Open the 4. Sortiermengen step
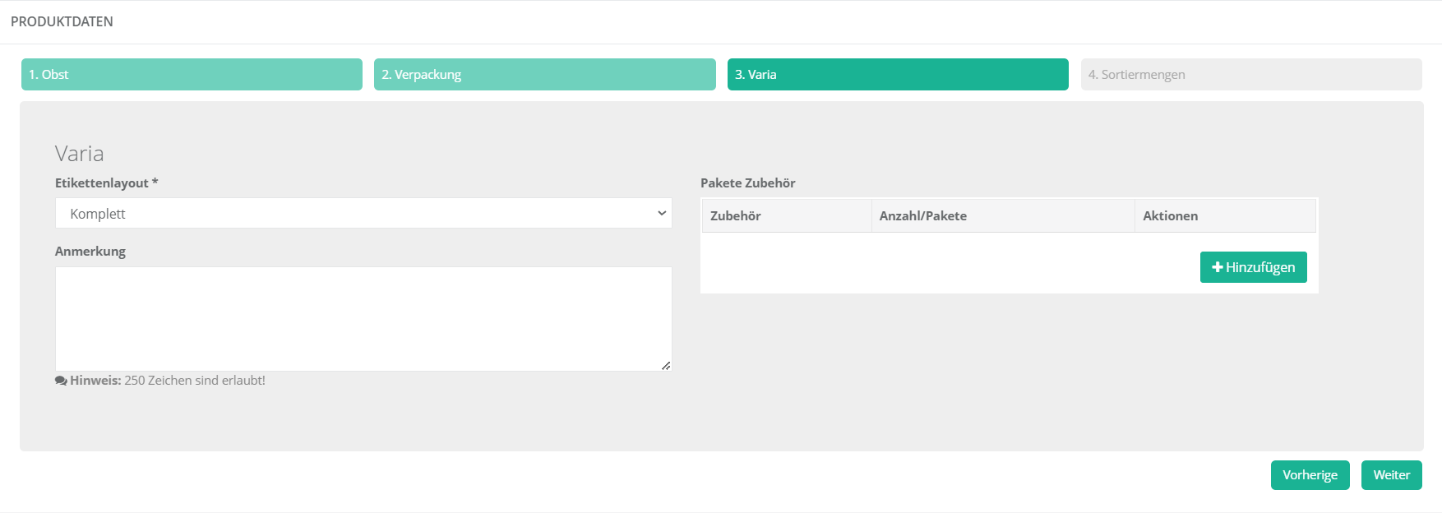1442x513 pixels. click(1251, 74)
